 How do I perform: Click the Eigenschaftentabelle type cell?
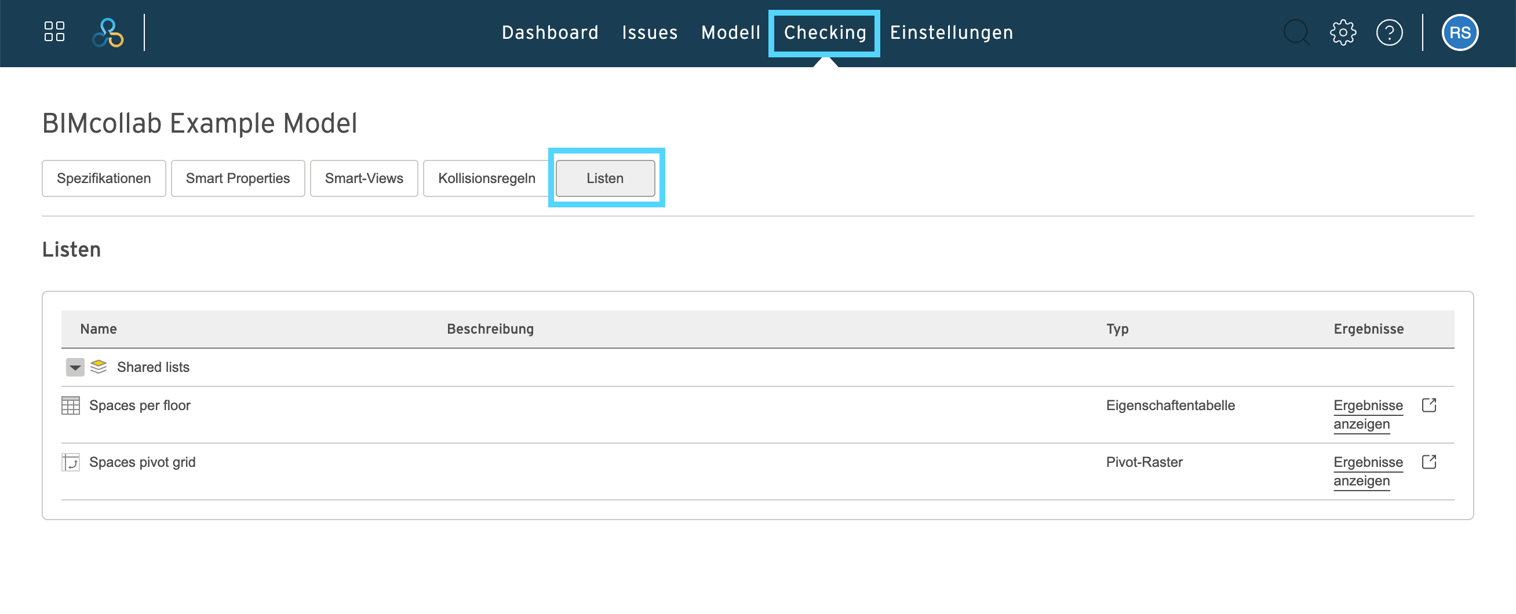[1170, 405]
